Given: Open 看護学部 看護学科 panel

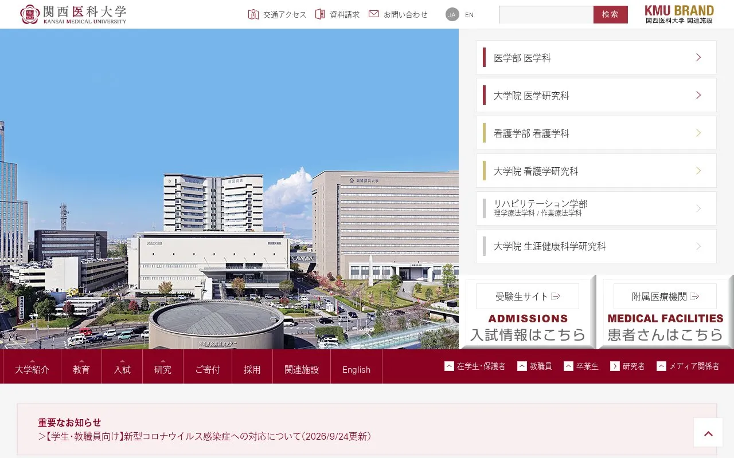Looking at the screenshot, I should pos(596,133).
